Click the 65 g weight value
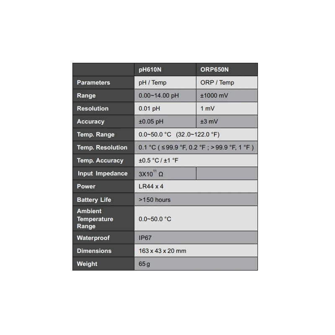Image resolution: width=335 pixels, height=335 pixels. (x=144, y=264)
